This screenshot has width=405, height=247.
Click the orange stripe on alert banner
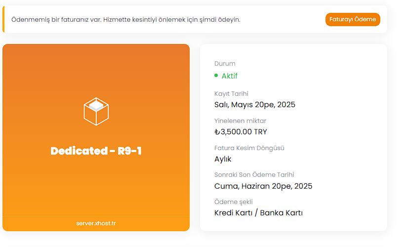pos(3,19)
